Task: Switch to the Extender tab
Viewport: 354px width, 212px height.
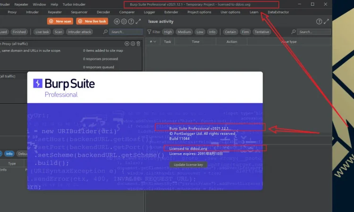Action: (x=171, y=12)
